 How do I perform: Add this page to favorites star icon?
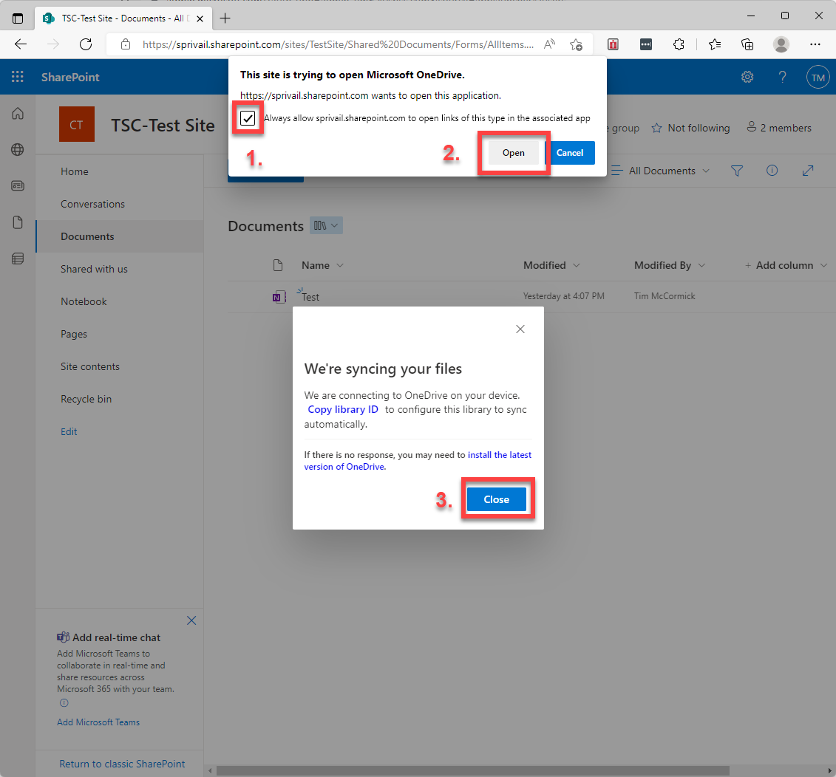point(576,44)
